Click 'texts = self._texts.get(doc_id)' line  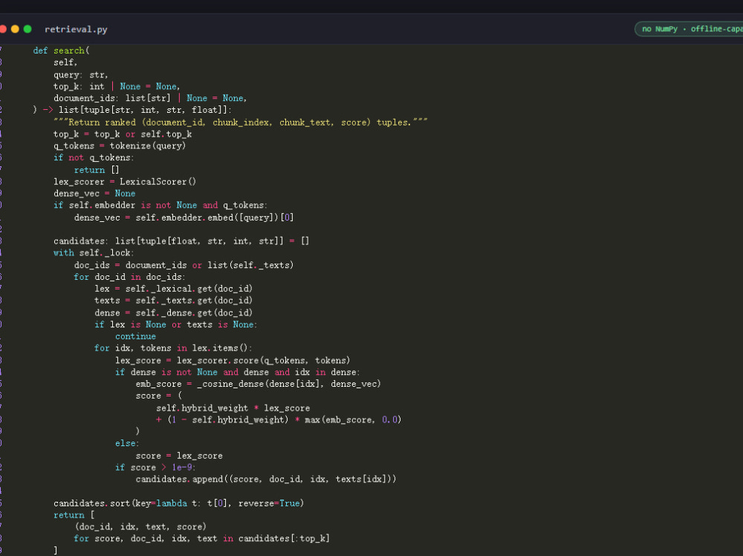[x=173, y=301]
